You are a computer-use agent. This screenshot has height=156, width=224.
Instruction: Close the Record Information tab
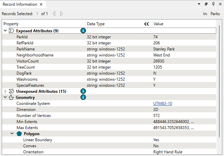click(x=41, y=4)
